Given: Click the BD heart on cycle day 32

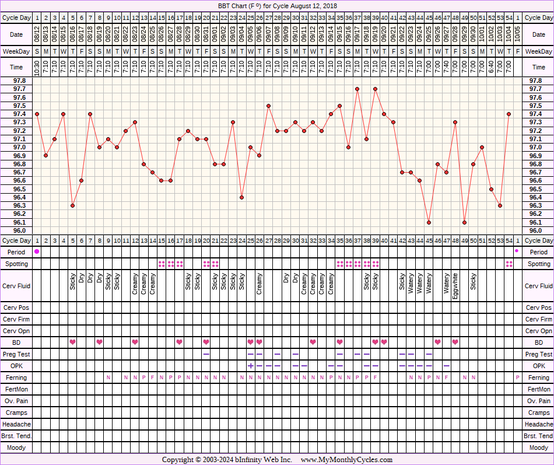Looking at the screenshot, I should [x=313, y=342].
